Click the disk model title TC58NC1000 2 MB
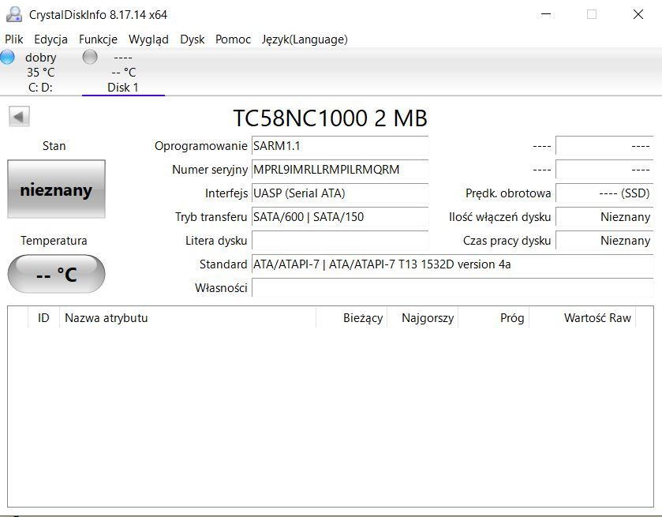This screenshot has height=517, width=662. [x=330, y=118]
